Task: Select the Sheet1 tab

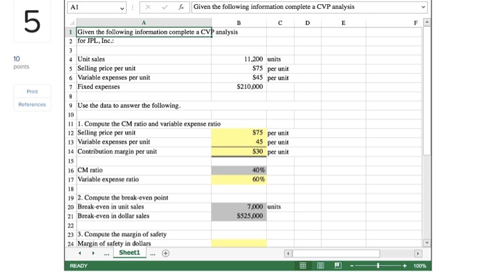Action: (x=130, y=253)
